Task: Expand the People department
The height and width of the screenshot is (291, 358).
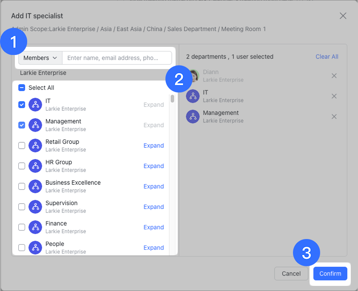Action: 153,248
